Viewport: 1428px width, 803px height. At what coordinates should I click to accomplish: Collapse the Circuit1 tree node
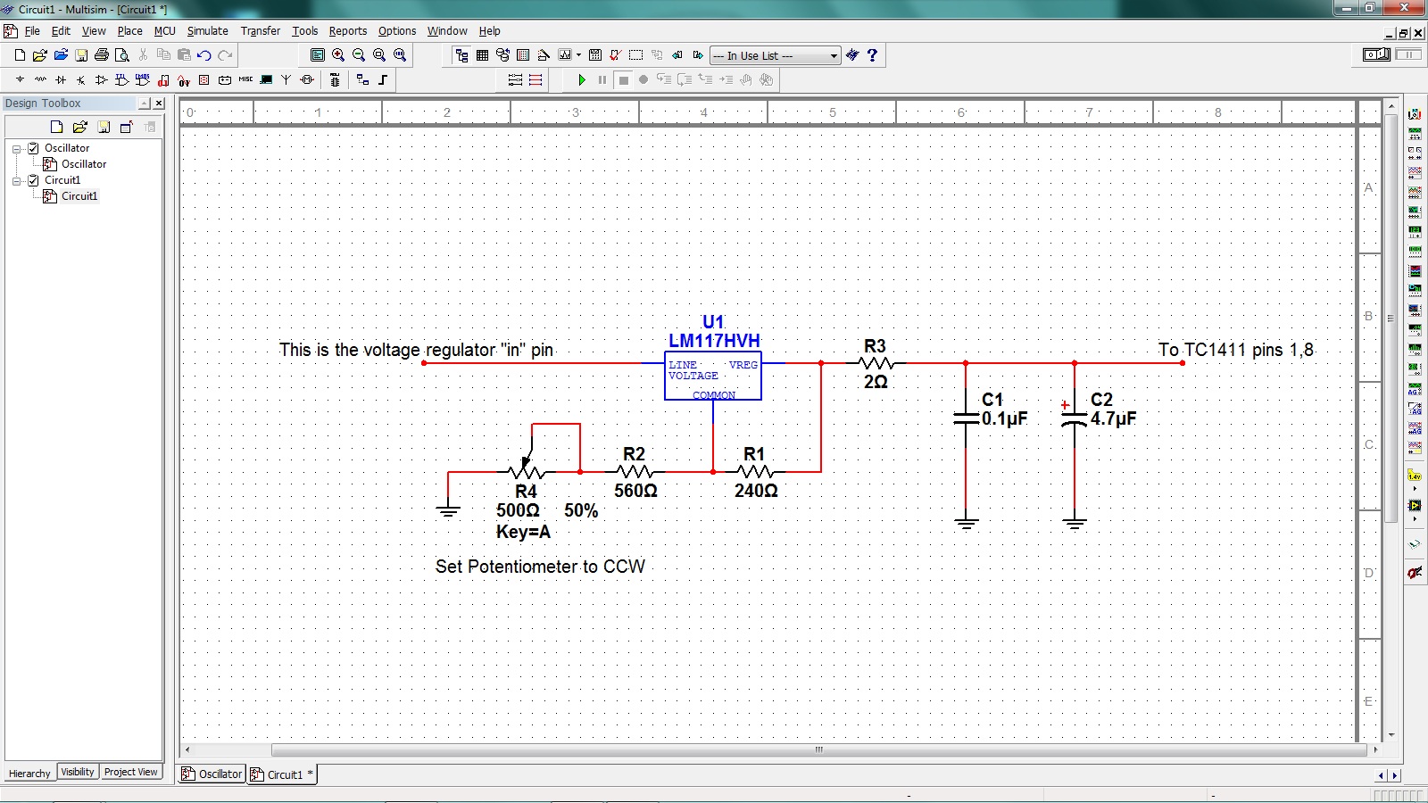tap(16, 180)
